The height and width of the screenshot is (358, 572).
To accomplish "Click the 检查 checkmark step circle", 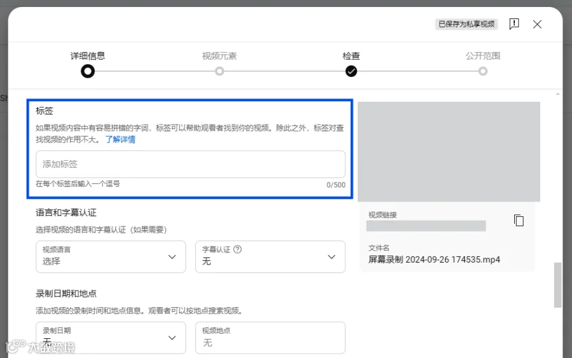I will [x=351, y=71].
